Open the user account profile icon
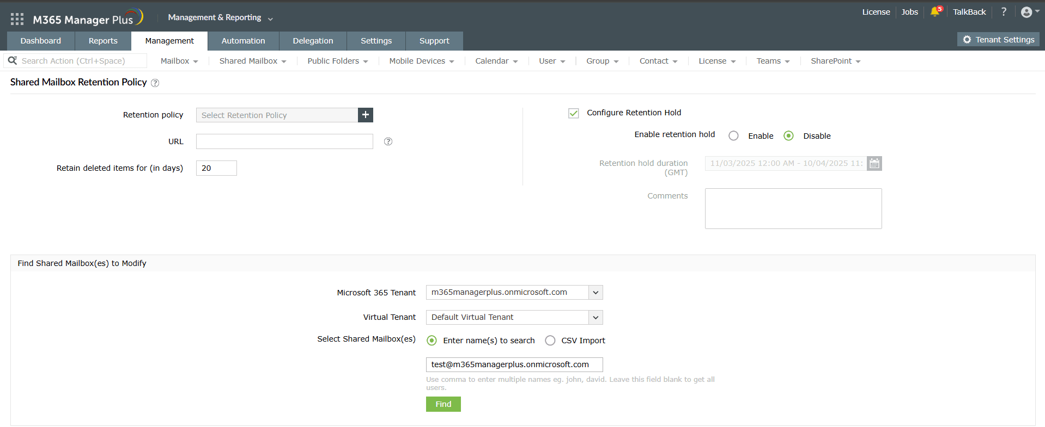 click(1026, 12)
